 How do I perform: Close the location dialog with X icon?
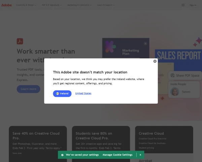[x=155, y=61]
